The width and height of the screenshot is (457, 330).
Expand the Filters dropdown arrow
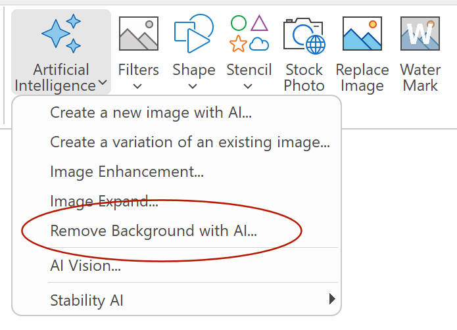[x=137, y=86]
